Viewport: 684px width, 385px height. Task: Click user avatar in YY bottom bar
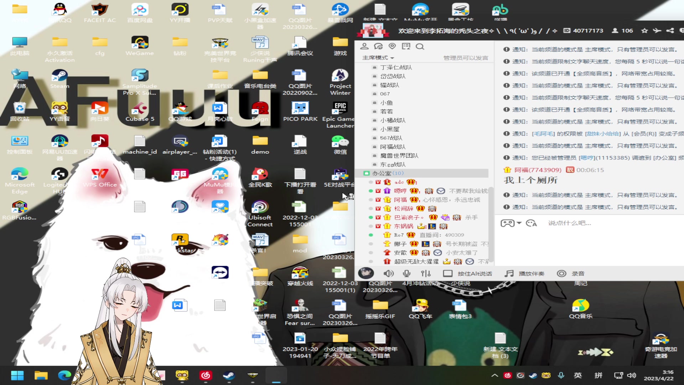(366, 273)
